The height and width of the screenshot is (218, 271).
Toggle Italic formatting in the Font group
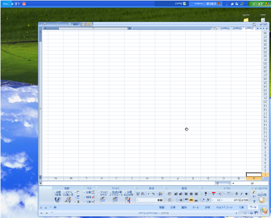242,194
